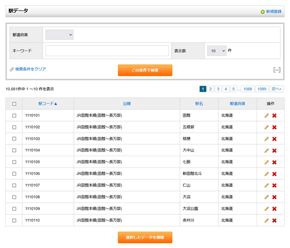Collapse the search panel with bracket icon

[277, 70]
